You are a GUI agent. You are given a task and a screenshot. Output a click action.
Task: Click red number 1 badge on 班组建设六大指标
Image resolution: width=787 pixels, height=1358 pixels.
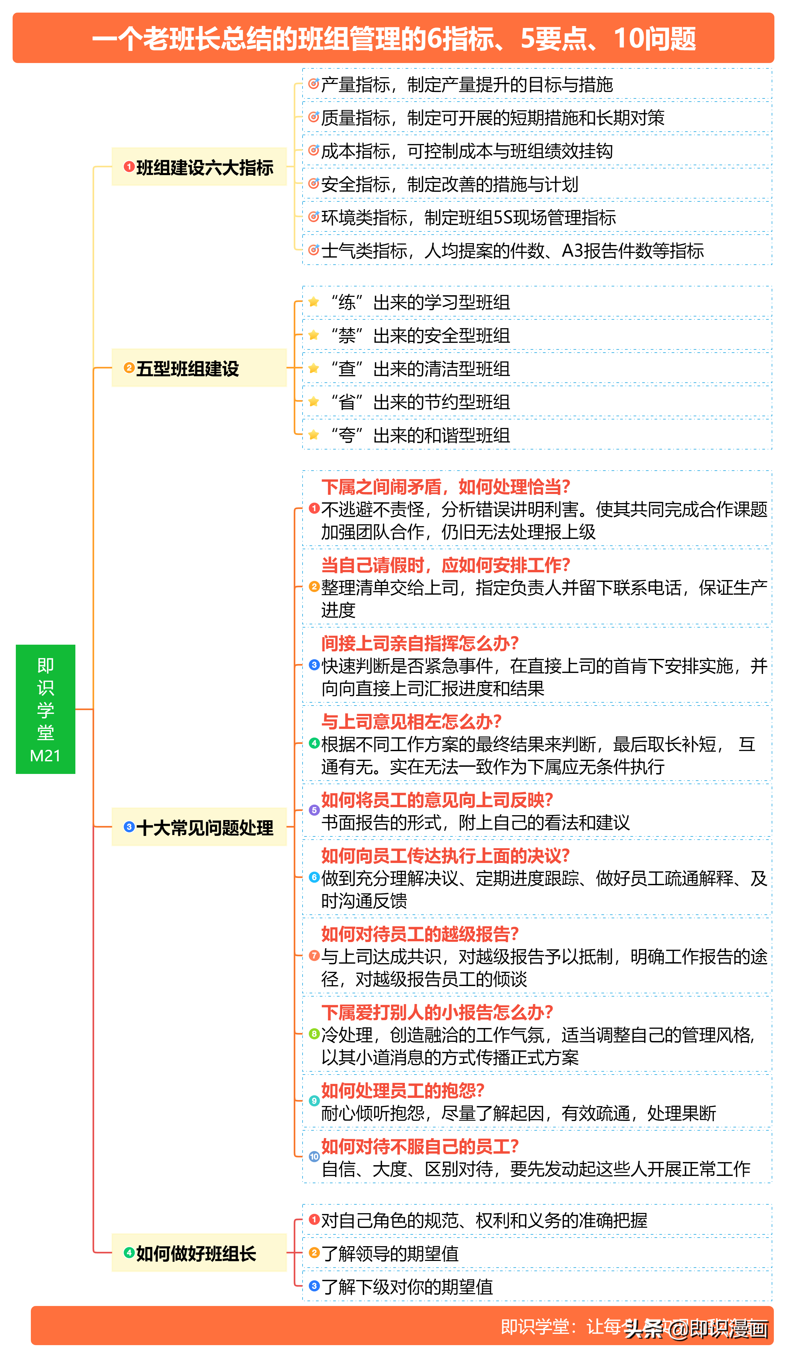129,167
